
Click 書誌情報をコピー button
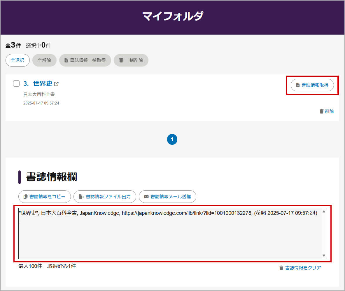pyautogui.click(x=45, y=196)
